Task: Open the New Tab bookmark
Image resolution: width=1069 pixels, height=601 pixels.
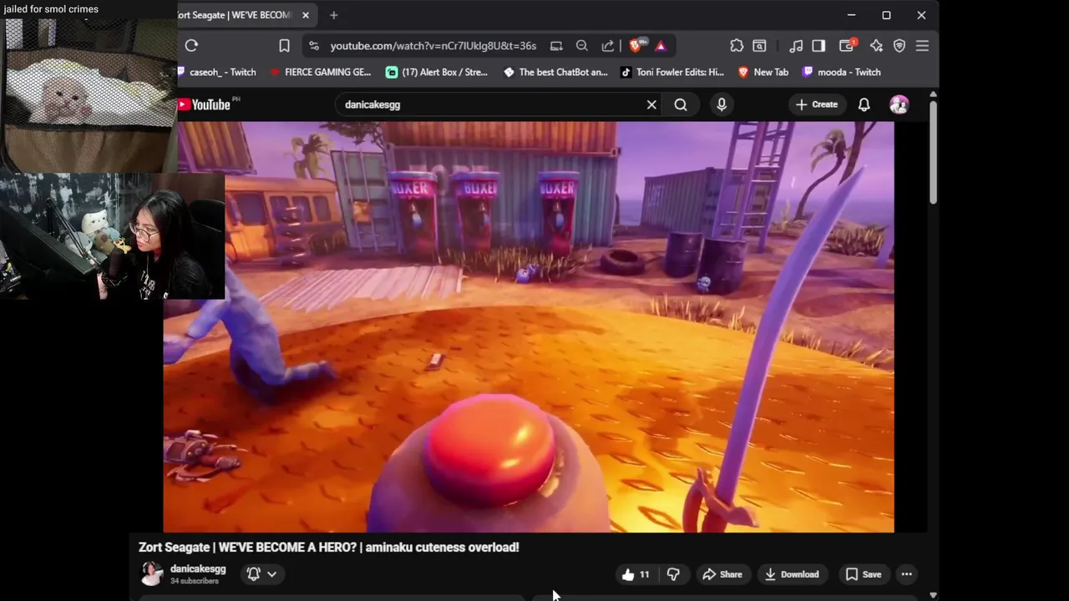Action: (x=763, y=72)
